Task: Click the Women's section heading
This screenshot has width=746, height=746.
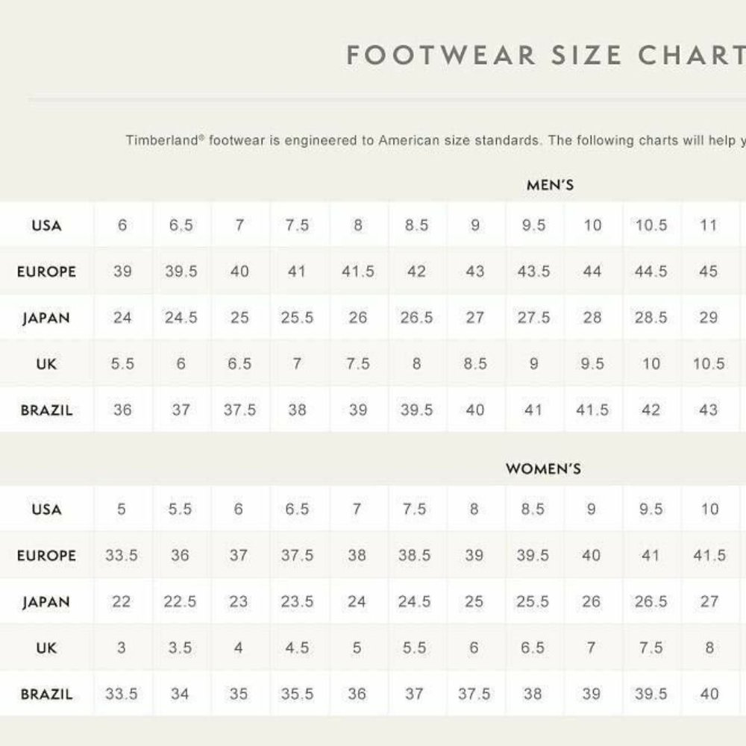Action: pos(543,469)
